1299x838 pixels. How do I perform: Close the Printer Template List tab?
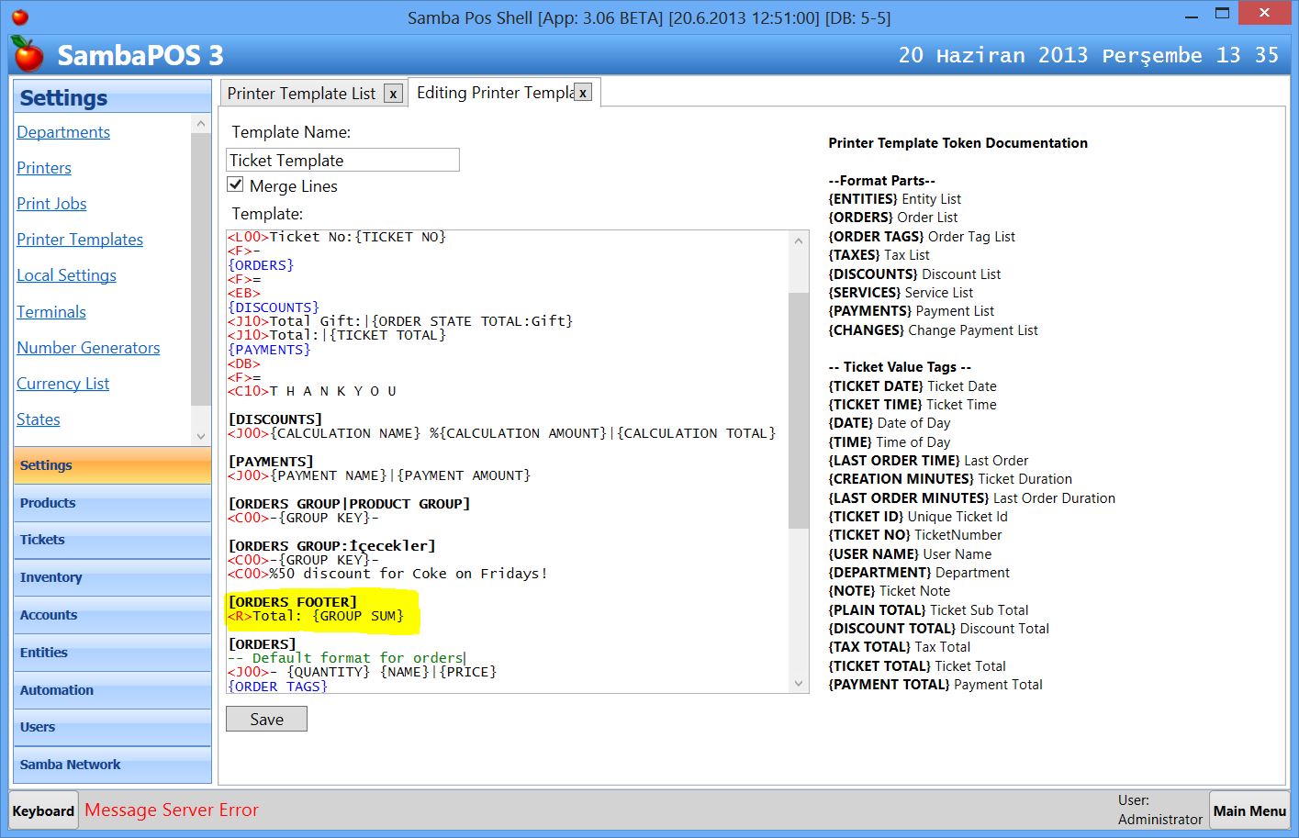coord(393,94)
